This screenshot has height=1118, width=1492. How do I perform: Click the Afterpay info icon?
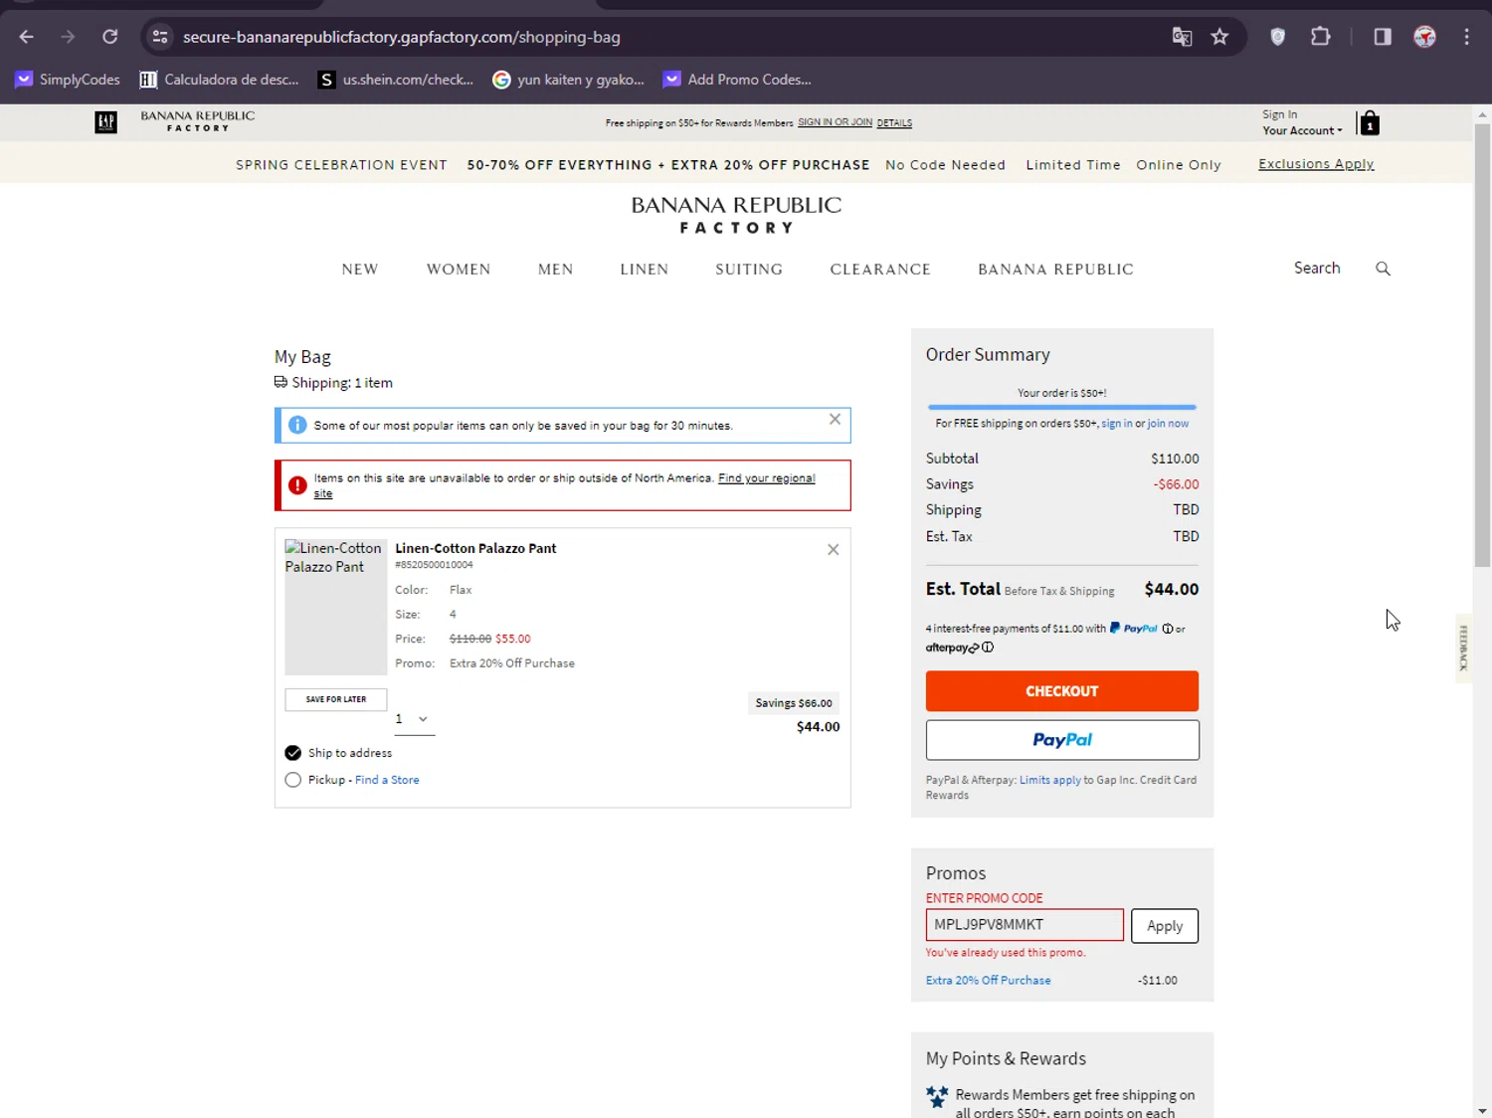pyautogui.click(x=988, y=648)
